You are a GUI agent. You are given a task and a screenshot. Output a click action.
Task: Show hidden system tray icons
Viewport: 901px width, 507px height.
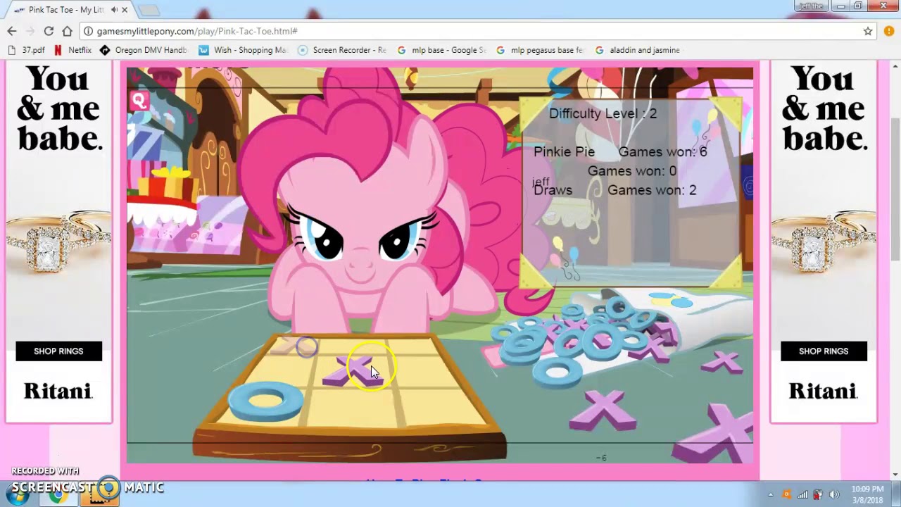tap(770, 494)
